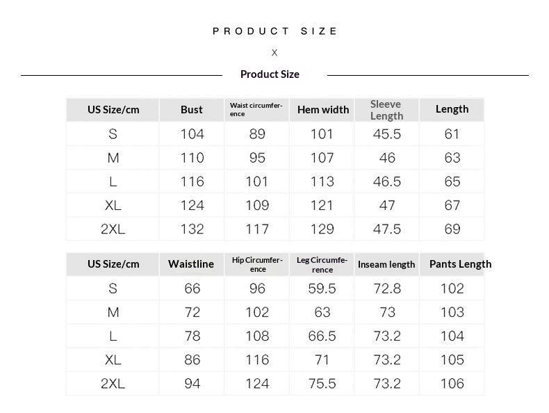Click the inseam length value 72.8

click(387, 289)
